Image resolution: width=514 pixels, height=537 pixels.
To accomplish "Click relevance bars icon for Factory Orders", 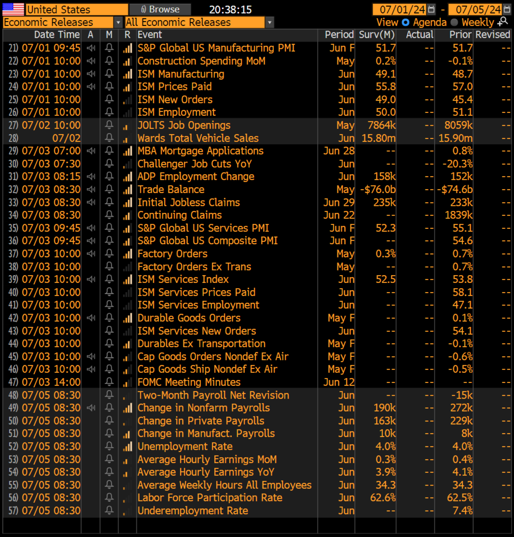I will click(x=127, y=254).
